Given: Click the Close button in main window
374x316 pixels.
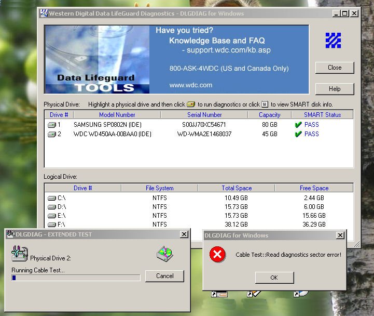Looking at the screenshot, I should coord(335,68).
